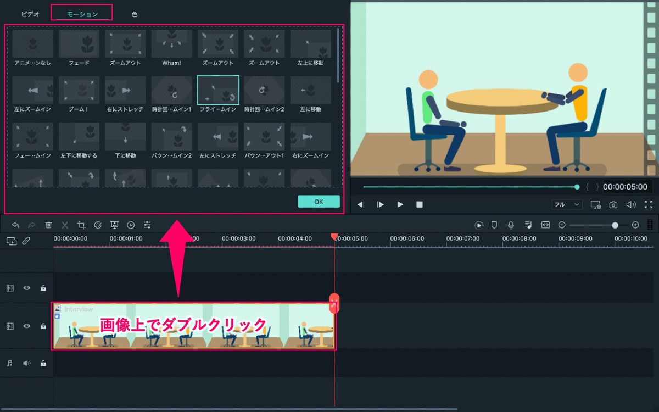Lock the empty upper video track
The width and height of the screenshot is (659, 412).
43,288
